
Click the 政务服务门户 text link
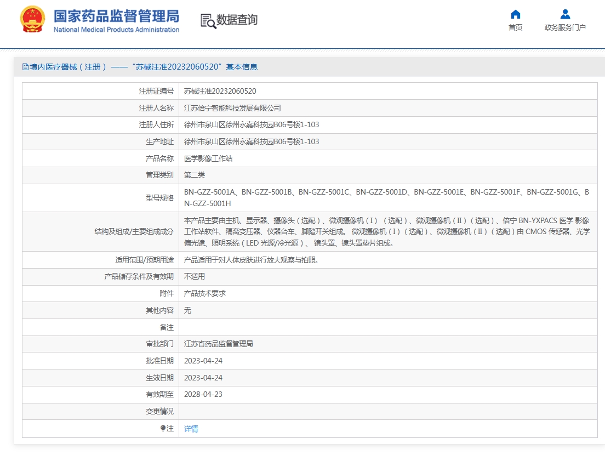click(565, 27)
